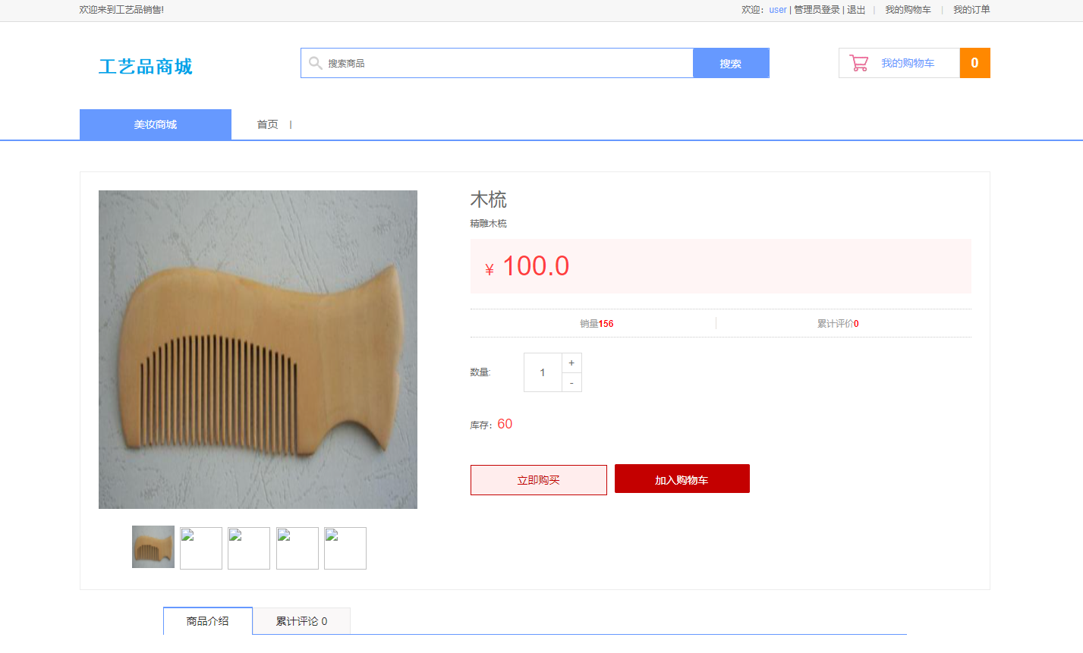Image resolution: width=1083 pixels, height=653 pixels.
Task: Click the shopping cart icon in the header
Action: 858,63
